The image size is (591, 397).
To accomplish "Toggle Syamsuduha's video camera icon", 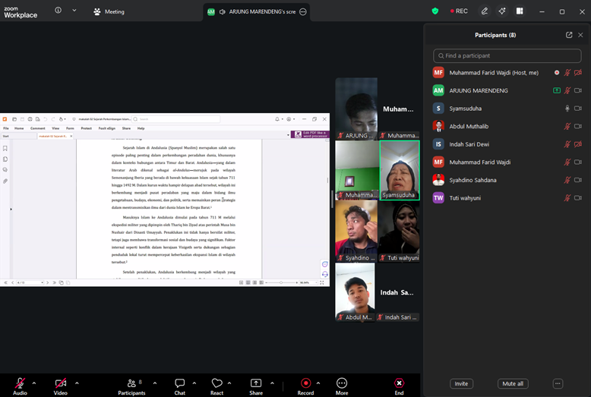I will [578, 109].
